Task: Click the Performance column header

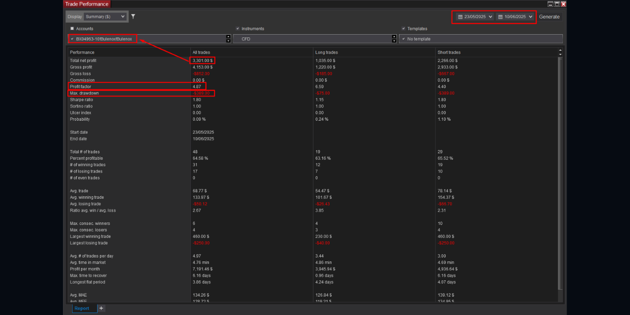Action: (82, 52)
